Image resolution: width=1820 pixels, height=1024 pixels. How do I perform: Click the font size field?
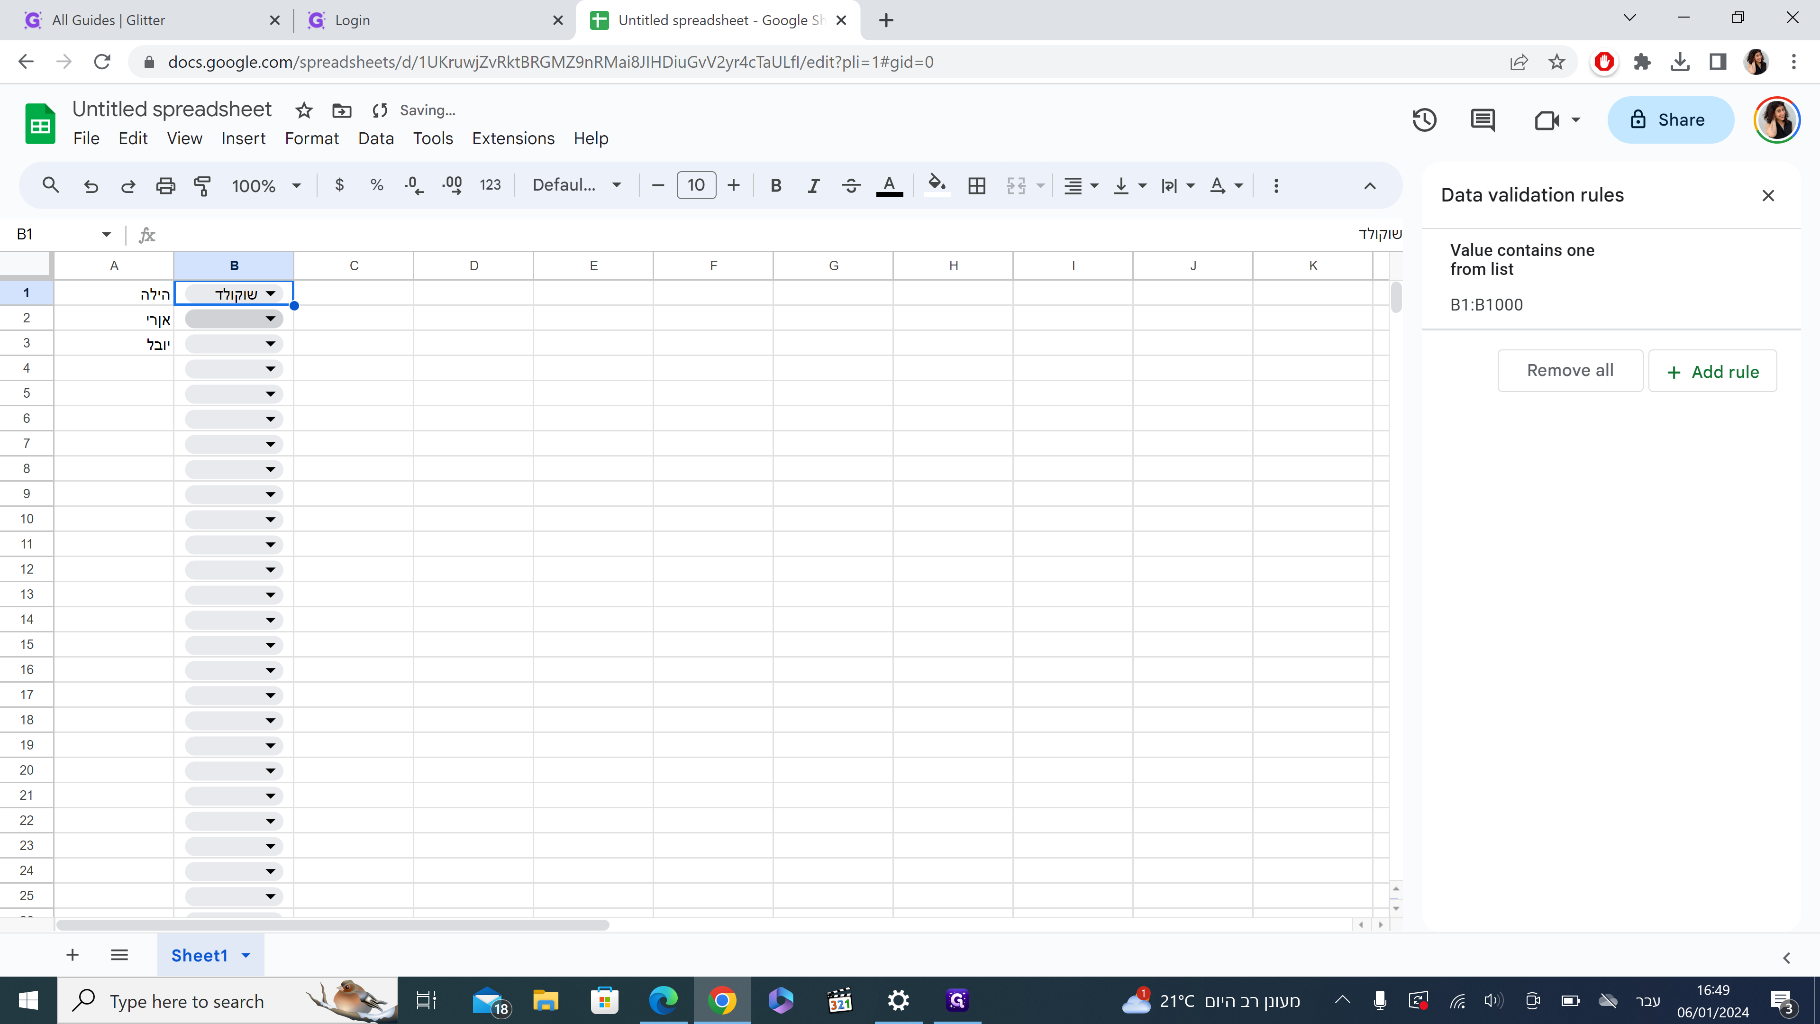696,185
